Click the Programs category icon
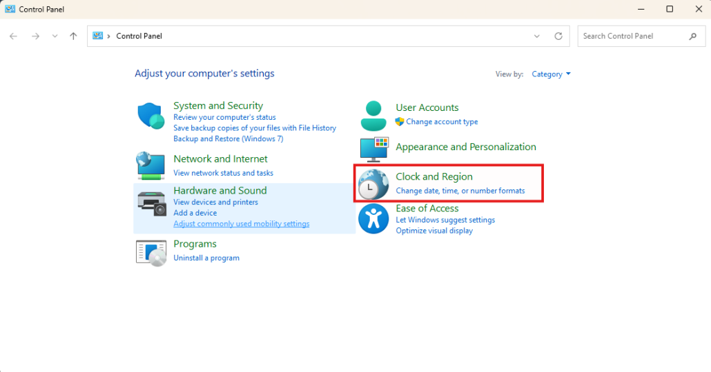The width and height of the screenshot is (711, 372). [x=151, y=252]
